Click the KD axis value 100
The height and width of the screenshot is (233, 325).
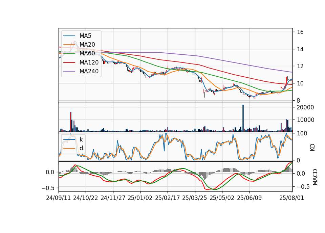point(302,133)
